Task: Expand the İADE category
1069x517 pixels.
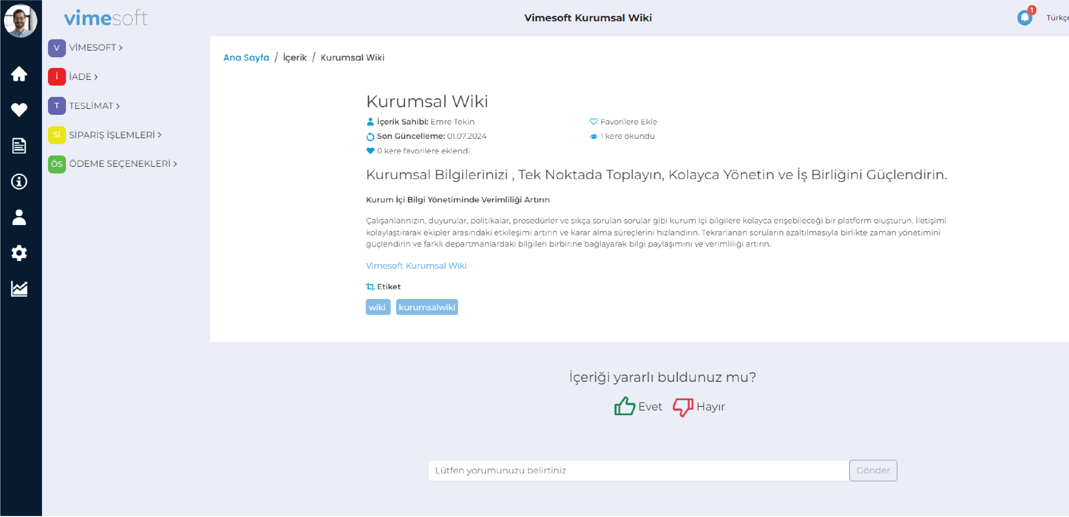Action: coord(83,77)
